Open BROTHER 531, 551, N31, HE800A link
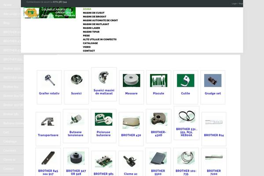The image size is (264, 176). [187, 132]
